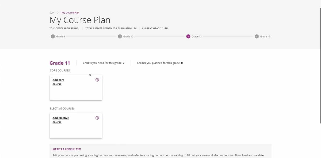
Task: Open the Grade 11 step label
Action: point(197,36)
